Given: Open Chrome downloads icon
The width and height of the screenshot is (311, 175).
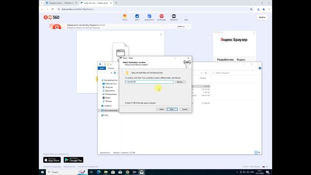Looking at the screenshot, I should click(x=258, y=9).
